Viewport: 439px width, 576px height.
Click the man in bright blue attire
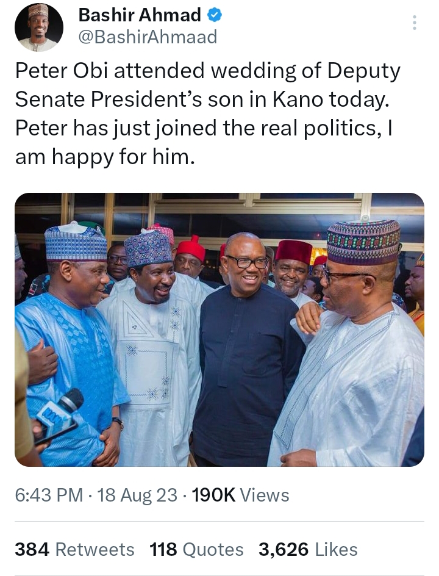pyautogui.click(x=70, y=342)
